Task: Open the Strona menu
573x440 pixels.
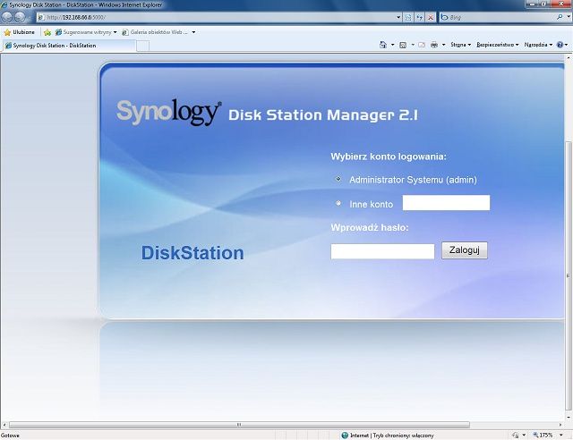Action: pos(460,45)
